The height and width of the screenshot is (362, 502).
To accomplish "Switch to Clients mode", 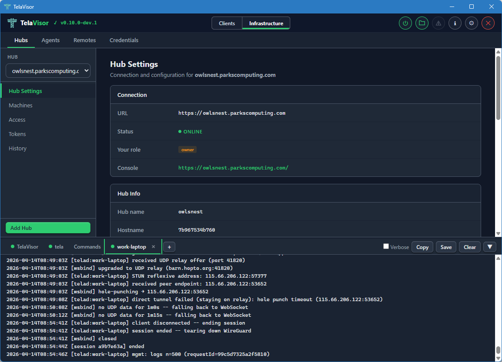I will (227, 23).
